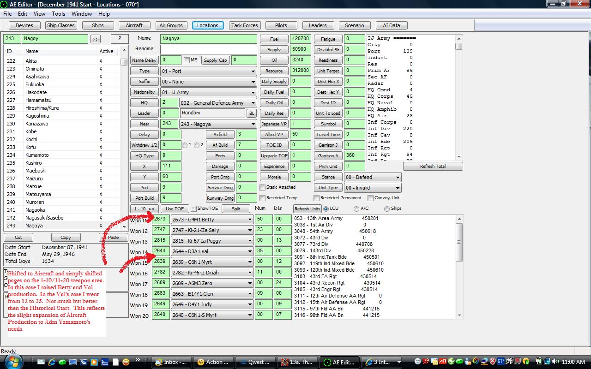Image resolution: width=591 pixels, height=369 pixels.
Task: Click the Qwest taskbar button
Action: click(255, 362)
